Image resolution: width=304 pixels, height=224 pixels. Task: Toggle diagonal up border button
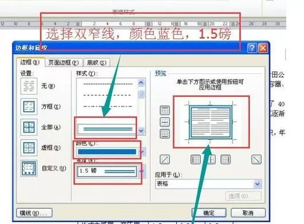pos(165,159)
